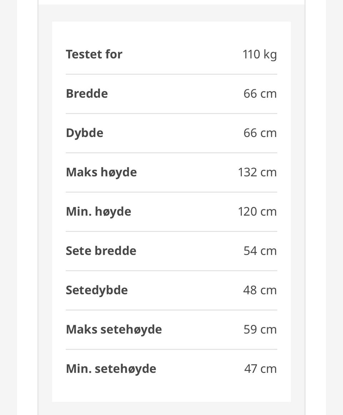The width and height of the screenshot is (343, 415).
Task: Click the 110 kg value
Action: 260,55
